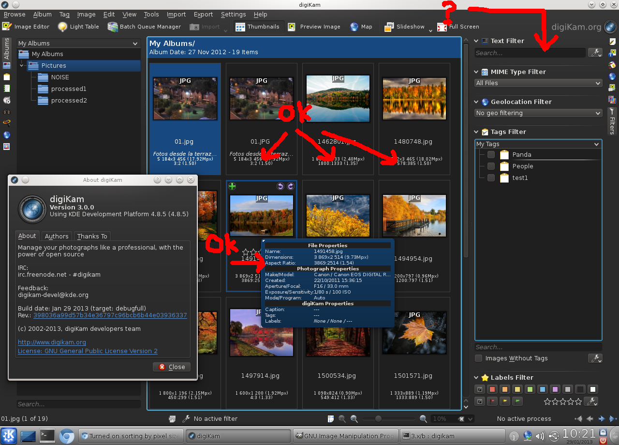Toggle the no-pick-label filter button
The width and height of the screenshot is (619, 445).
[x=479, y=401]
